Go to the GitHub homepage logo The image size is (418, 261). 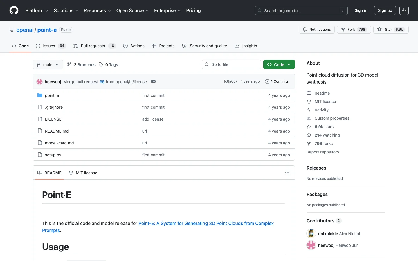coord(14,10)
